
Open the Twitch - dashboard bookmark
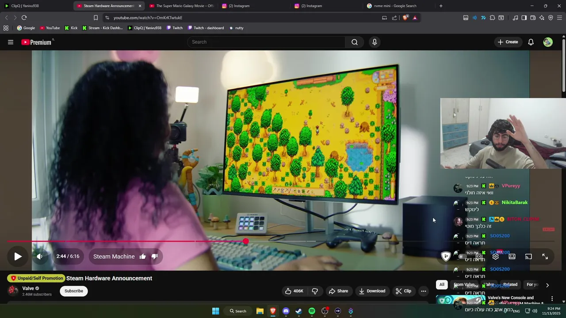coord(206,28)
